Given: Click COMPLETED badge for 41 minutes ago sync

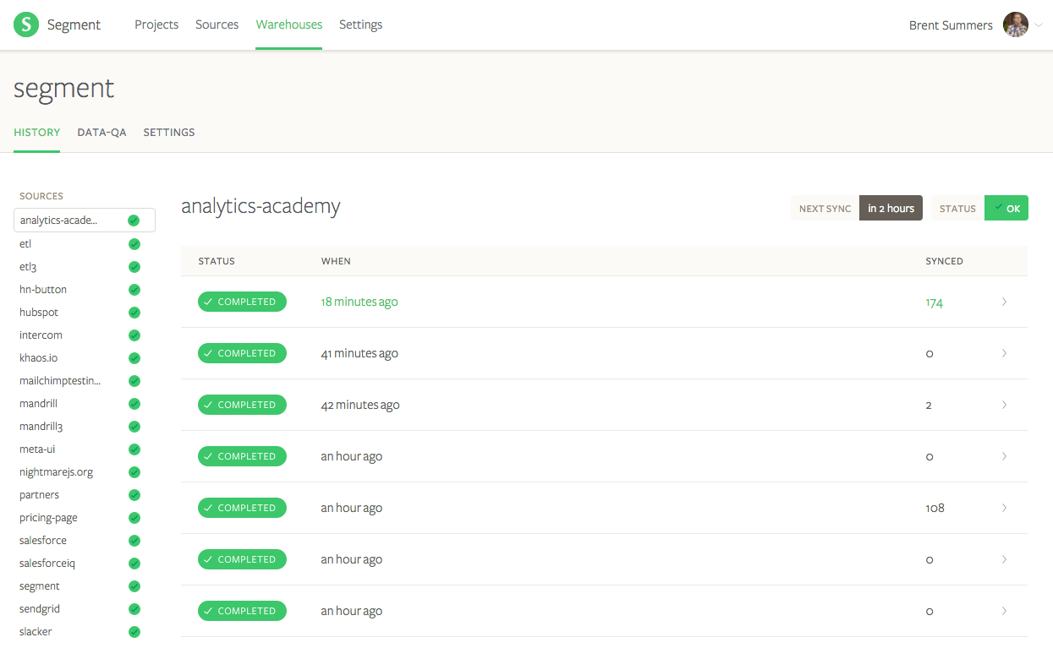Looking at the screenshot, I should 242,353.
